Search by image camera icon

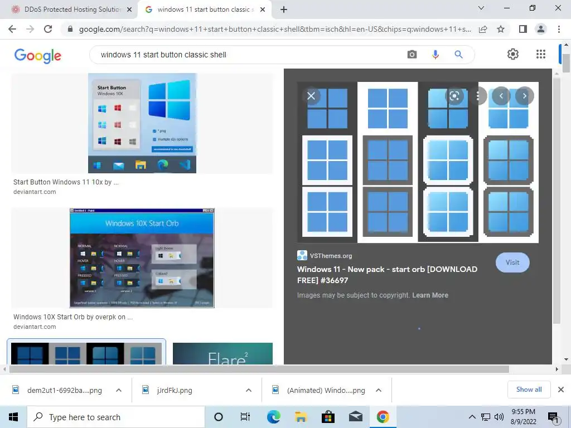point(412,55)
